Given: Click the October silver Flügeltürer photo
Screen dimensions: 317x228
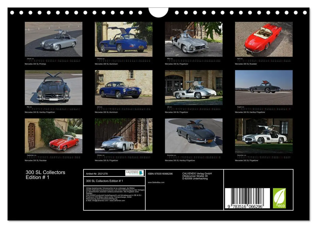Looking at the screenshot, I should click(124, 136).
